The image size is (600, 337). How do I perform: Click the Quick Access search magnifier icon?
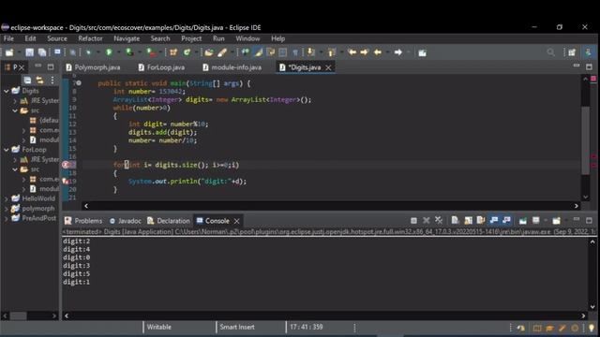tap(550, 52)
